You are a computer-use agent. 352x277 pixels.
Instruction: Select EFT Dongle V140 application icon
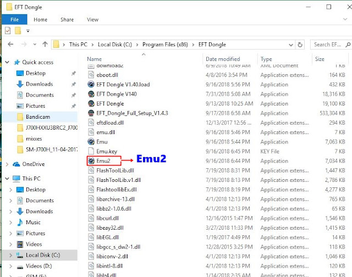pyautogui.click(x=91, y=94)
